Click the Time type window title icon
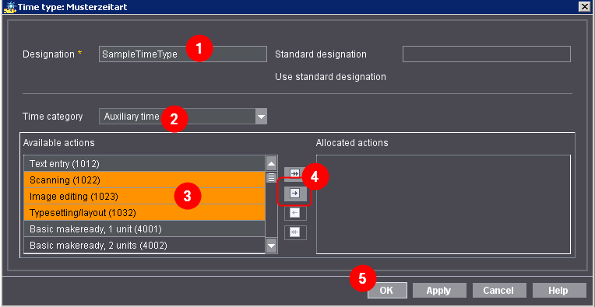The image size is (595, 307). point(9,6)
